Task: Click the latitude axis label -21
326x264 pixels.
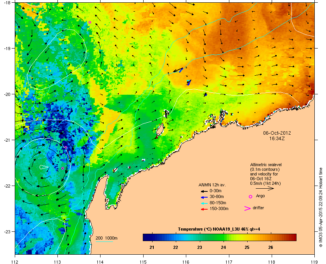Action: click(7, 140)
